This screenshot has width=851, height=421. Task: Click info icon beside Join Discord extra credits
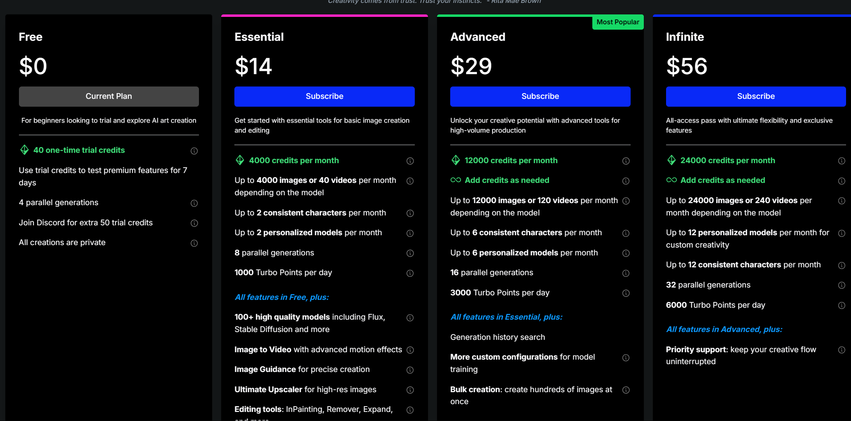[x=194, y=223]
